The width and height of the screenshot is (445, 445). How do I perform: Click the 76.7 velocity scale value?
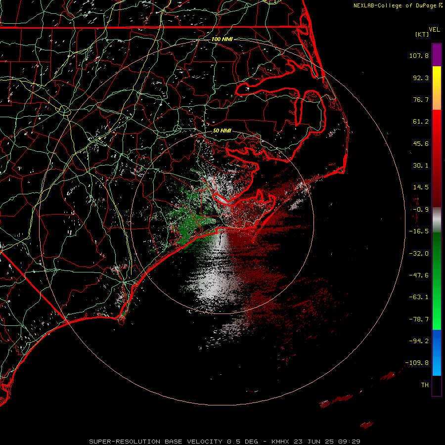pos(421,99)
